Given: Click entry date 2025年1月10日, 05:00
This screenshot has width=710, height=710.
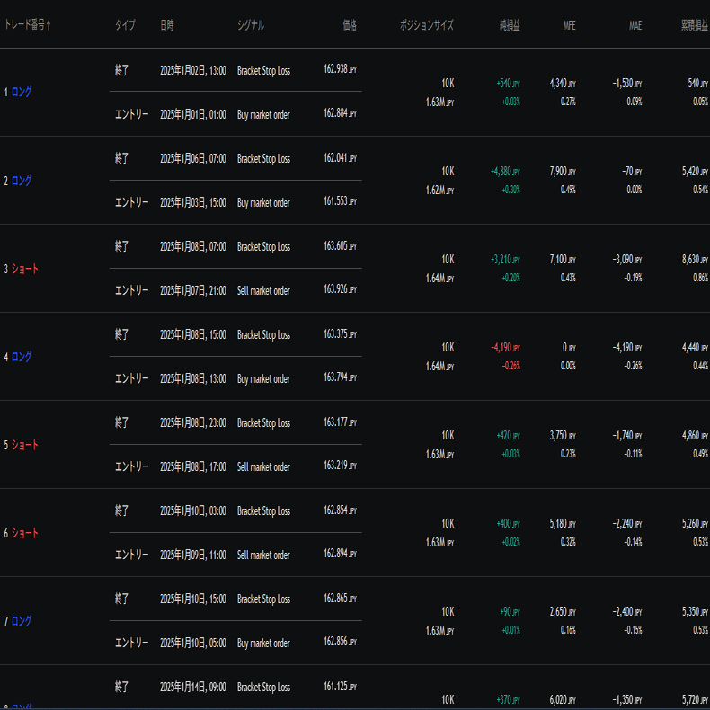Looking at the screenshot, I should point(193,643).
